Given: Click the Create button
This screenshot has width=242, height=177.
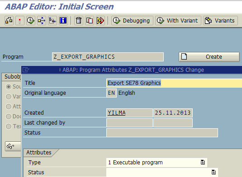Looking at the screenshot, I should point(209,57).
